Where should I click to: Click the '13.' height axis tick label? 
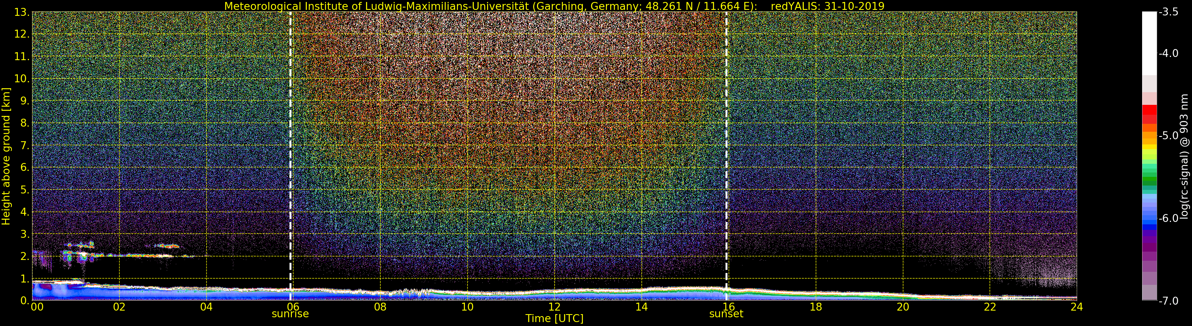(x=22, y=12)
